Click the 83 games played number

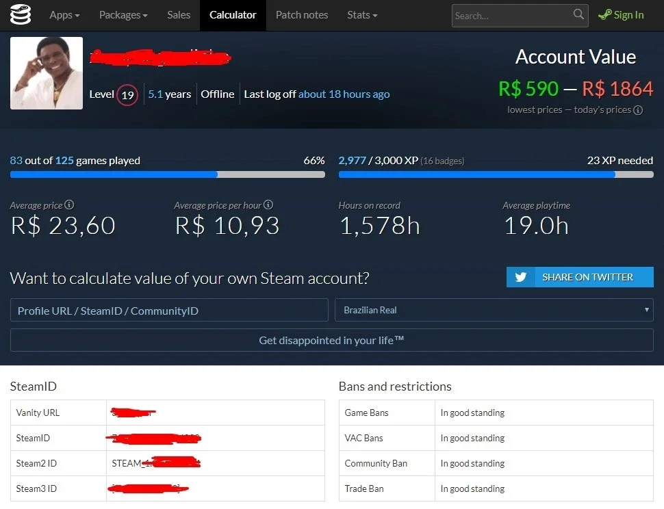(x=16, y=160)
